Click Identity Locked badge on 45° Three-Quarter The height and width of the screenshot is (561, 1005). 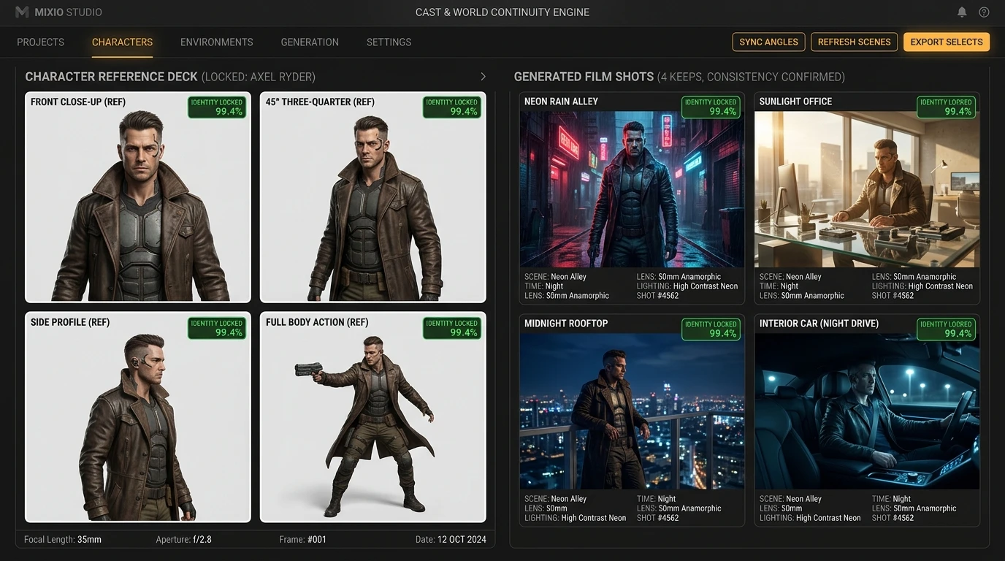pyautogui.click(x=452, y=107)
